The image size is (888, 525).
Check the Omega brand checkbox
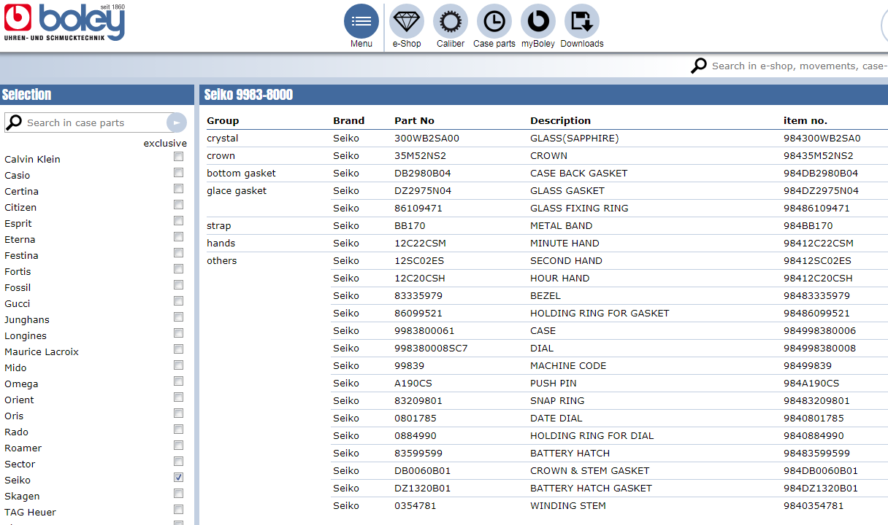(178, 381)
